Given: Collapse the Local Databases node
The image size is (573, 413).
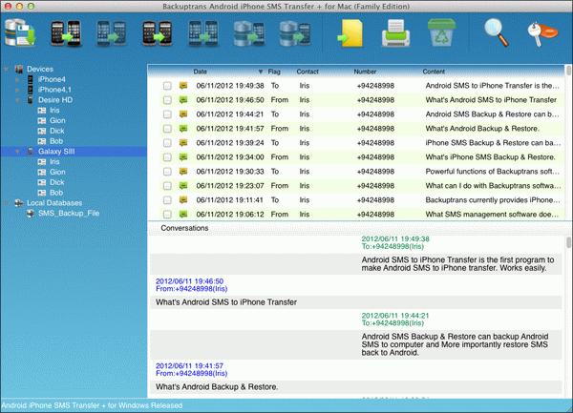Looking at the screenshot, I should coord(7,203).
